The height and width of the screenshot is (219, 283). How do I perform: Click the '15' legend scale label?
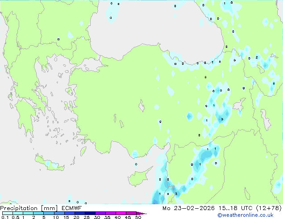coord(66,217)
